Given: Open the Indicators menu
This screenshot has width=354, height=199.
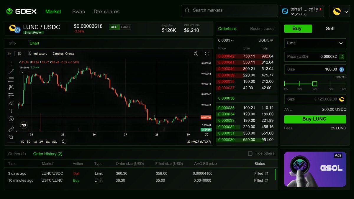Looking at the screenshot, I should [37, 54].
